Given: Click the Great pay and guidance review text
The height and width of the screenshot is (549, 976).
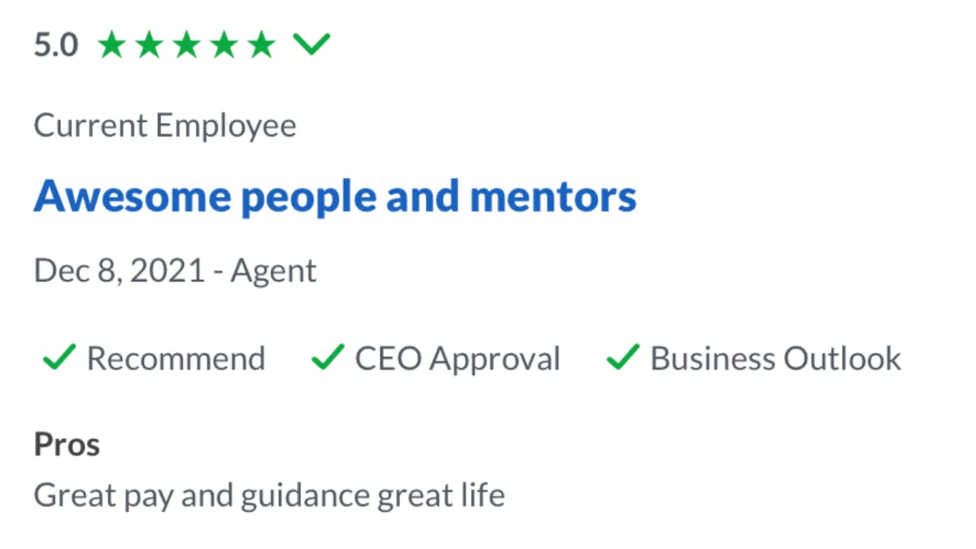Looking at the screenshot, I should (269, 495).
